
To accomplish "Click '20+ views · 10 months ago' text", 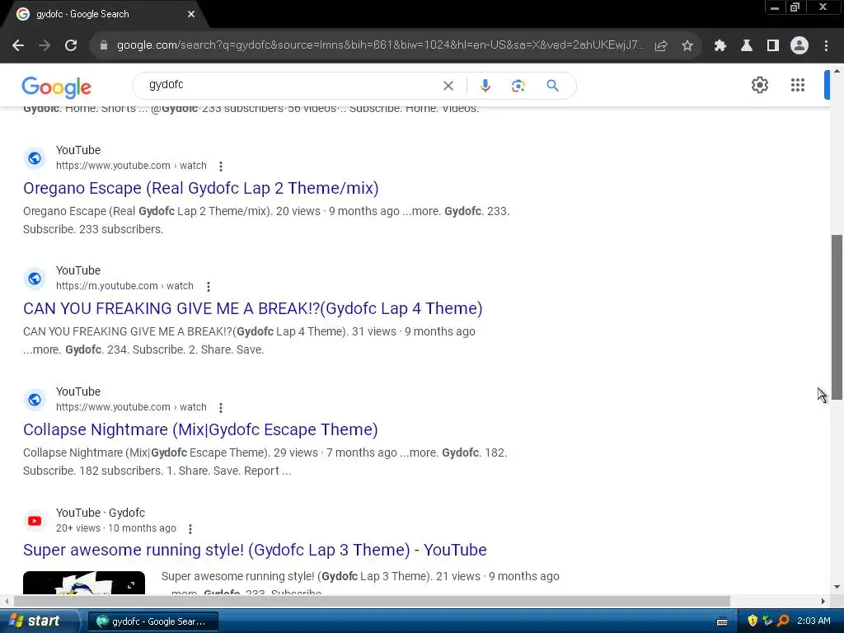I will click(115, 528).
